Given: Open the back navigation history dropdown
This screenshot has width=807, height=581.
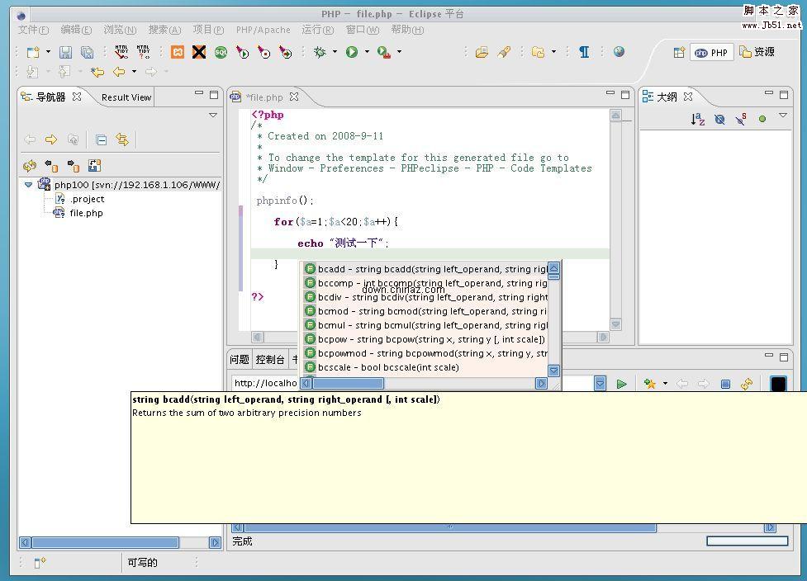Looking at the screenshot, I should pyautogui.click(x=135, y=72).
